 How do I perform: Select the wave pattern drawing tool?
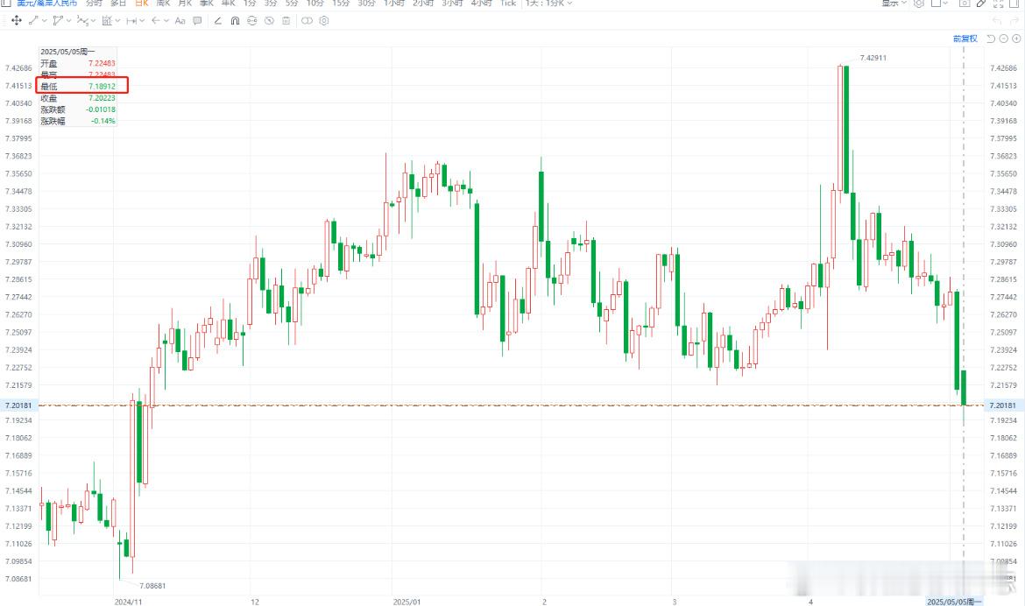[x=81, y=21]
